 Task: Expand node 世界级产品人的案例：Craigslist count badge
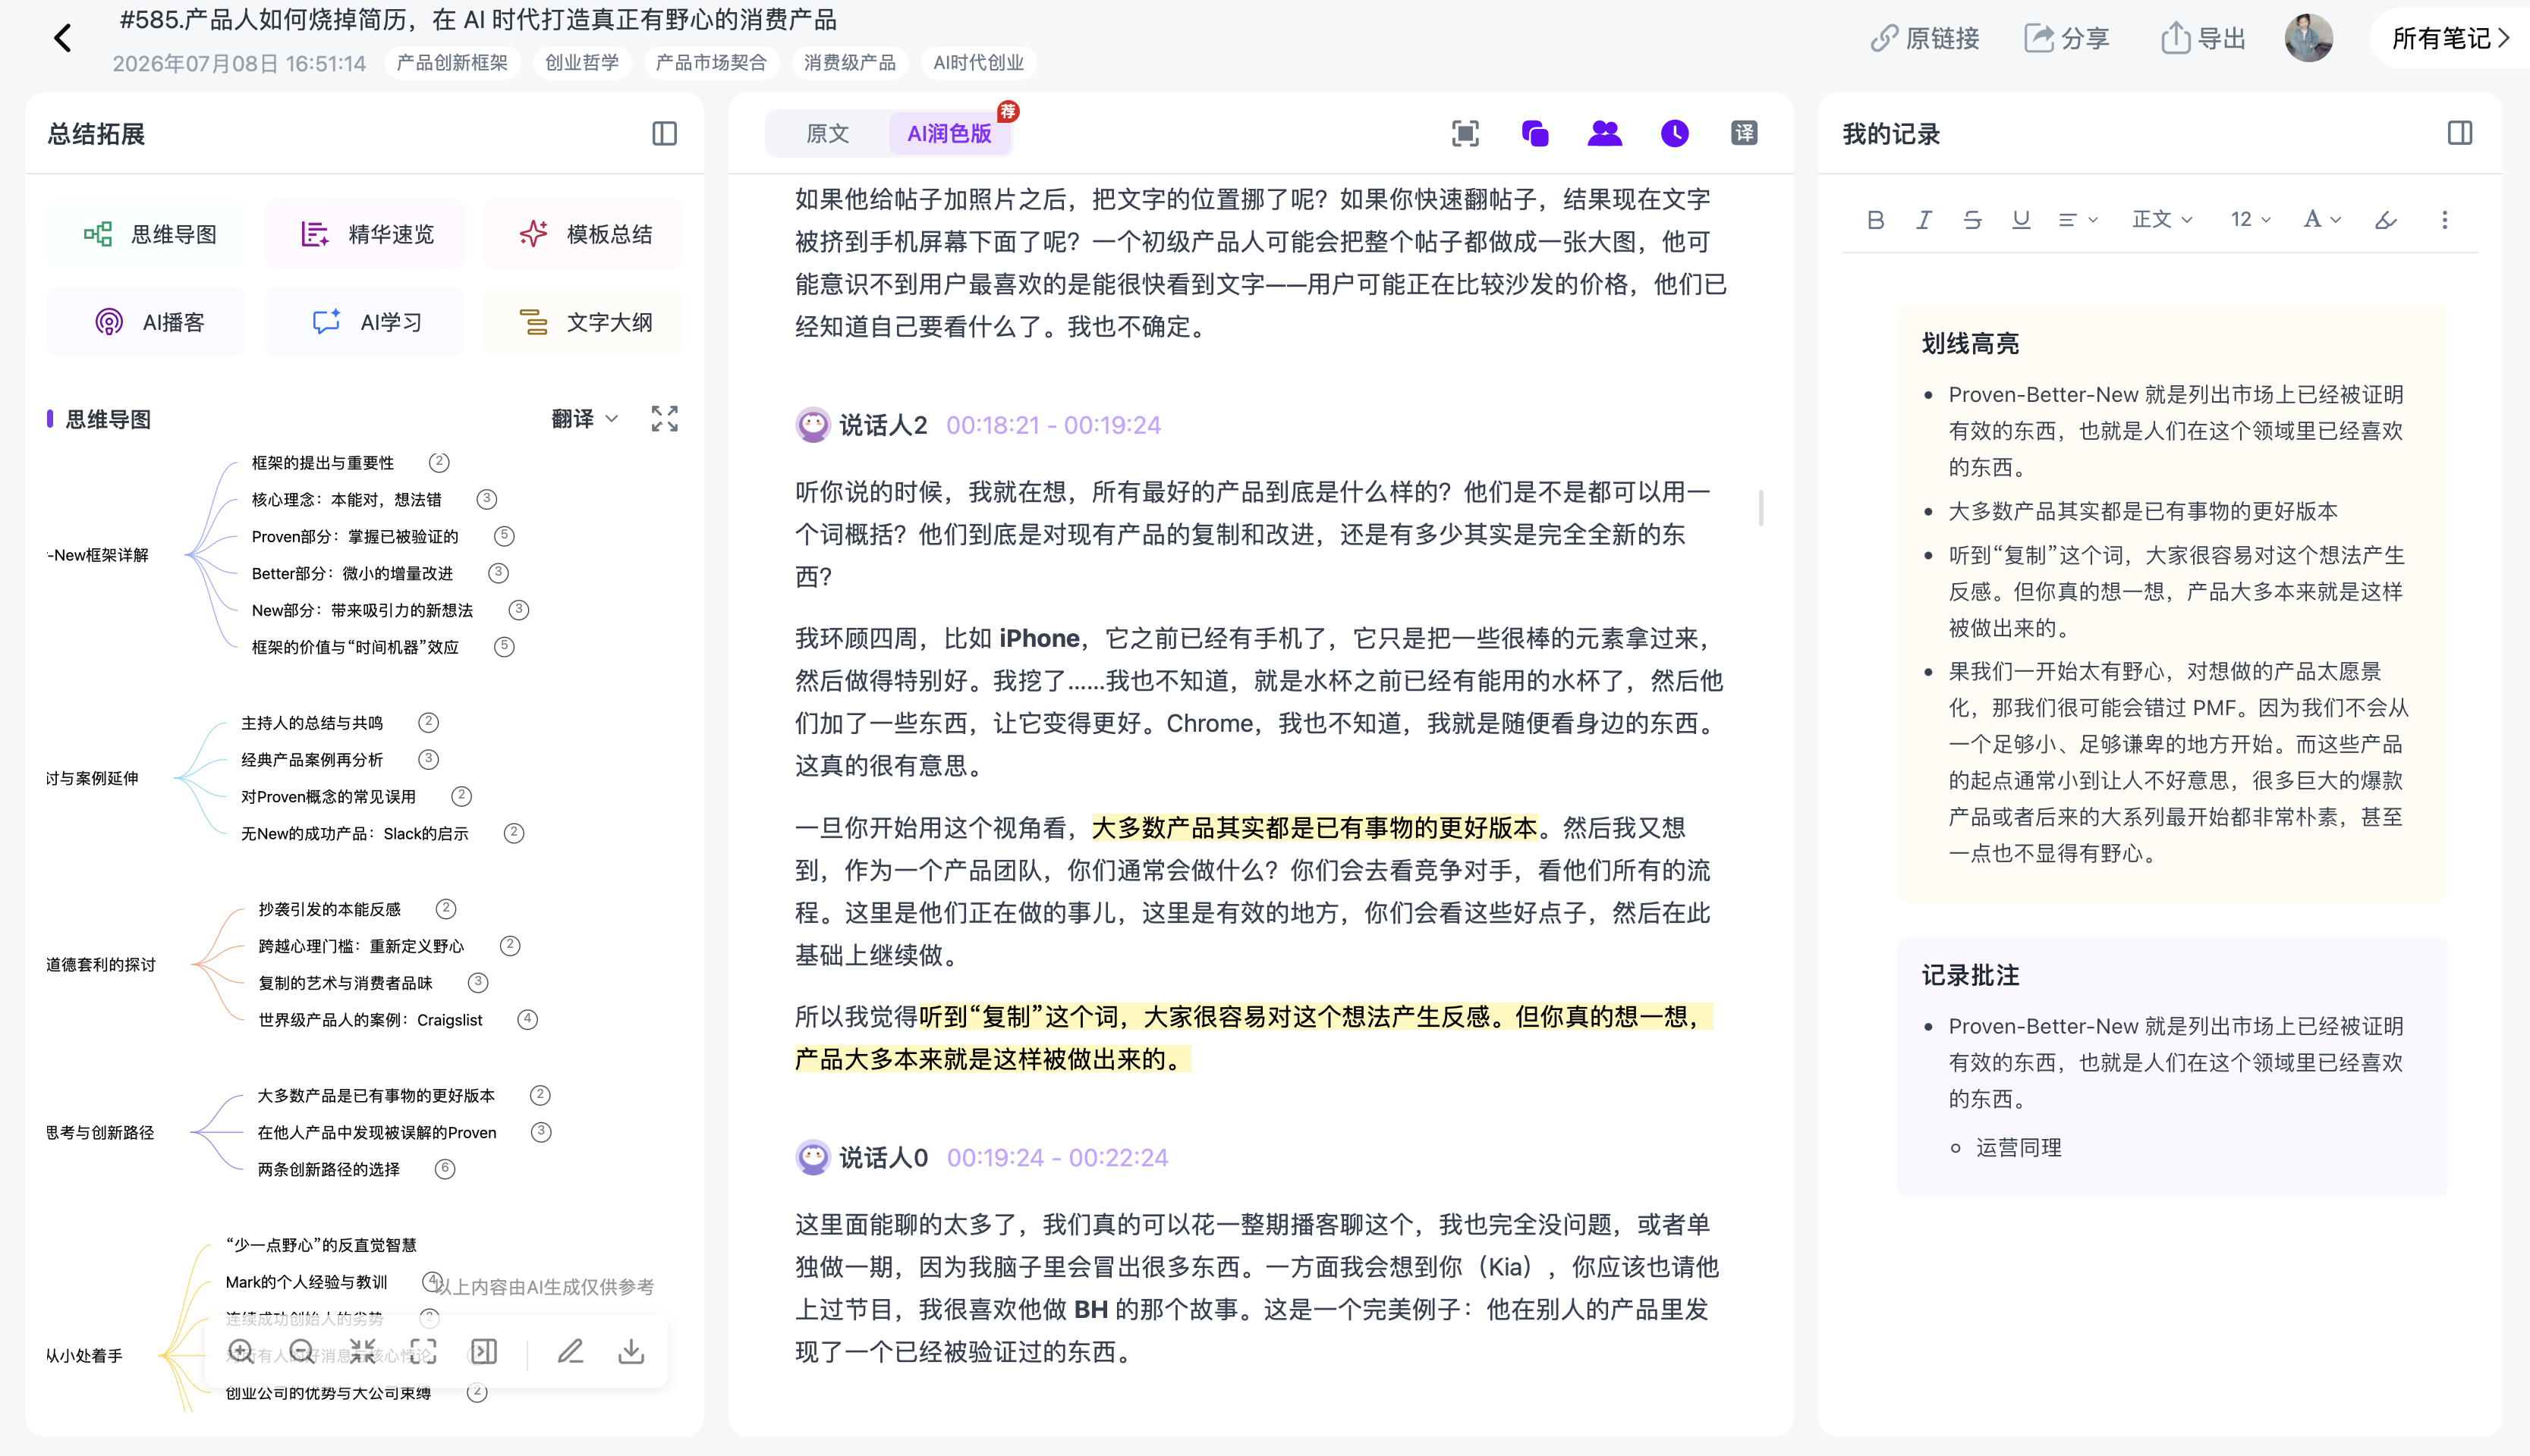(527, 1020)
